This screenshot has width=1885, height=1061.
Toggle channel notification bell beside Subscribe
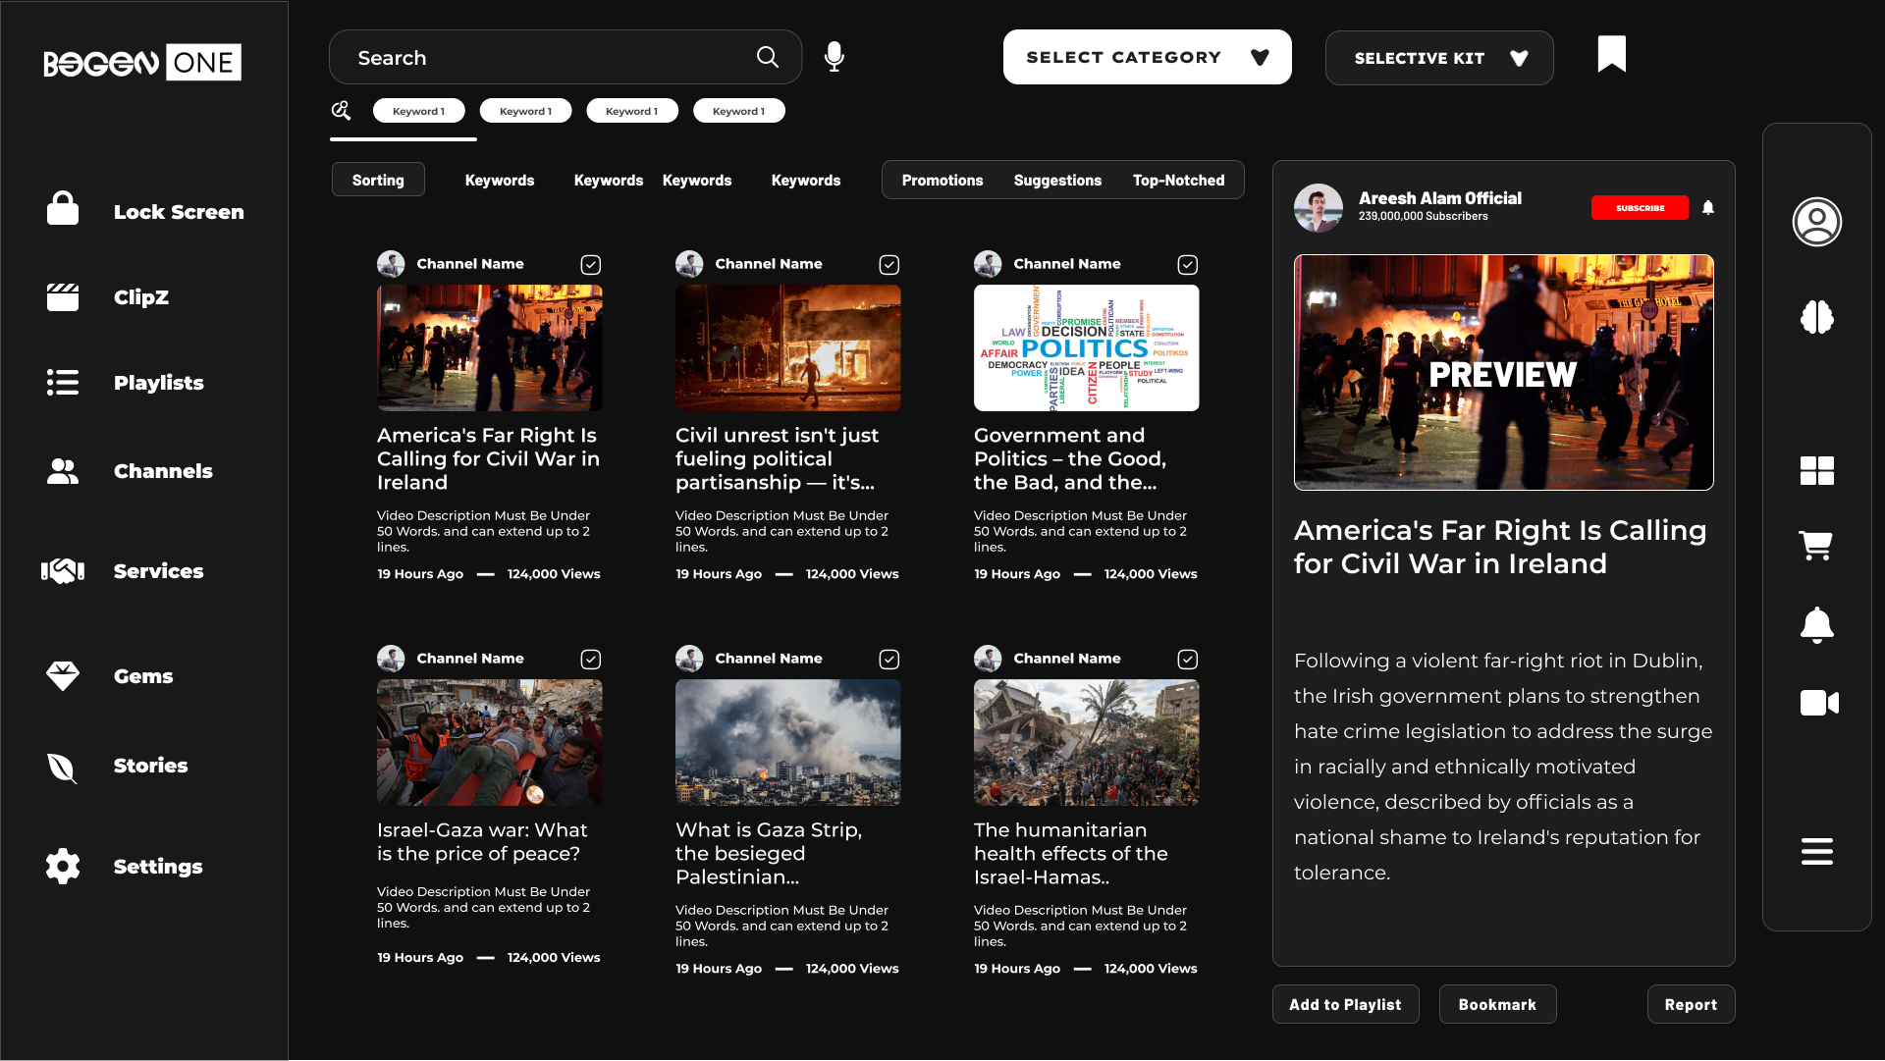click(1708, 208)
